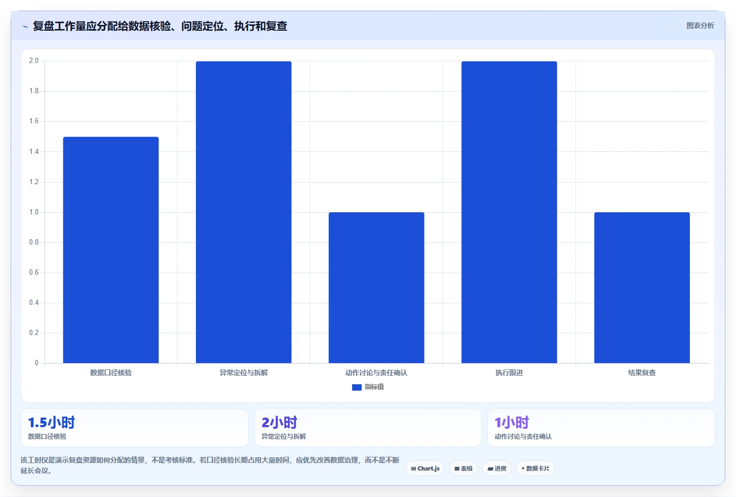Viewport: 736px width, 497px height.
Task: Click the small icon beside the header title
Action: point(25,26)
